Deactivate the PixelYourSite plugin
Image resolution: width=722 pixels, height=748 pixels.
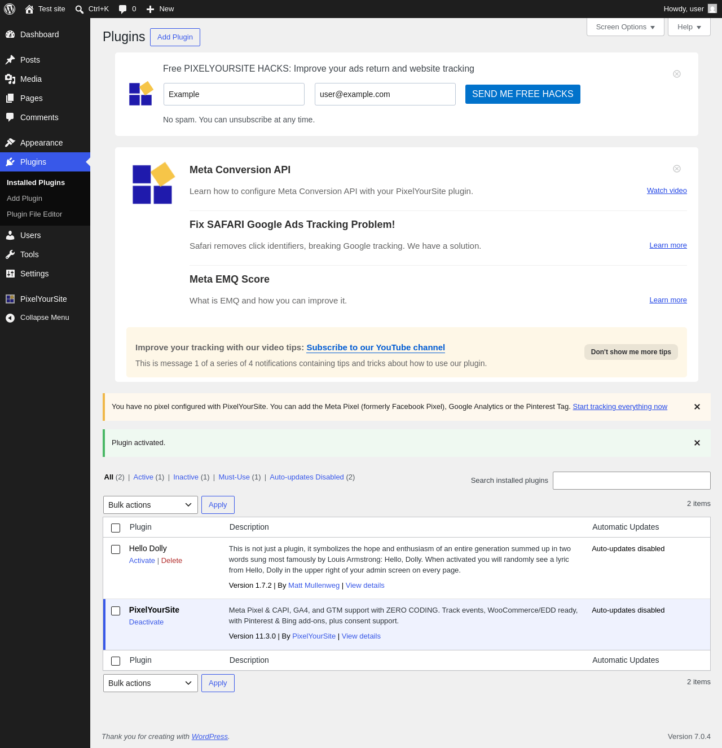[x=146, y=622]
